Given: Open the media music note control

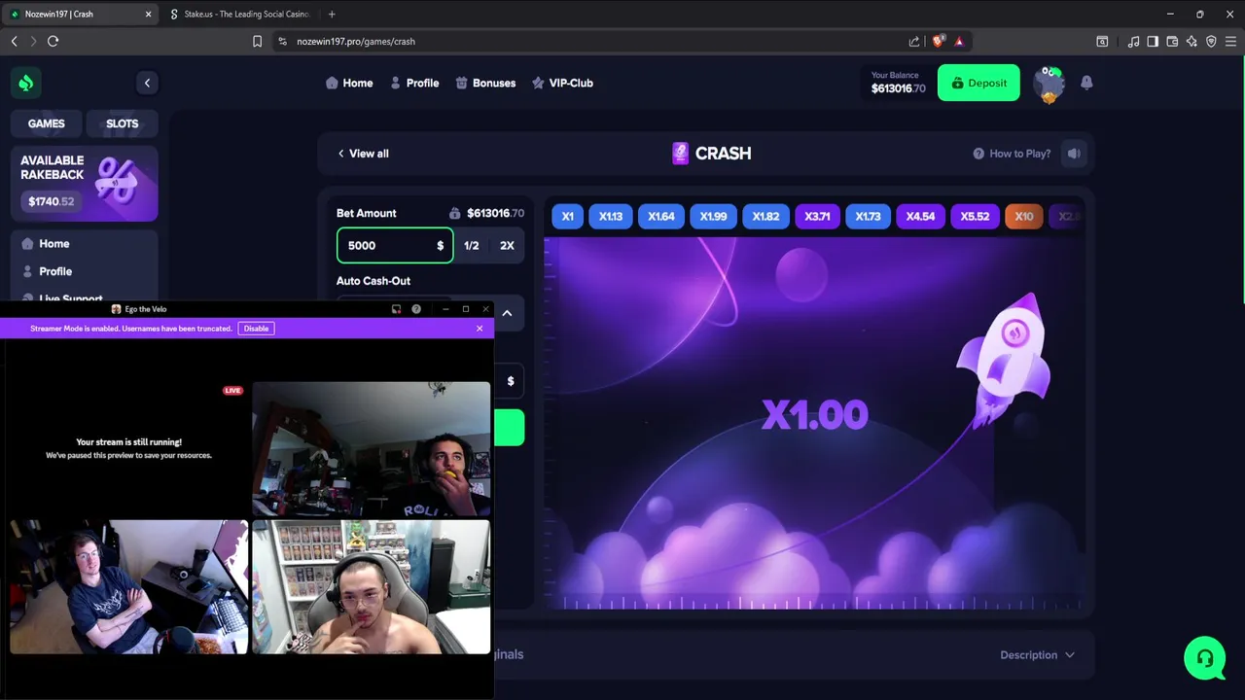Looking at the screenshot, I should pos(1133,42).
